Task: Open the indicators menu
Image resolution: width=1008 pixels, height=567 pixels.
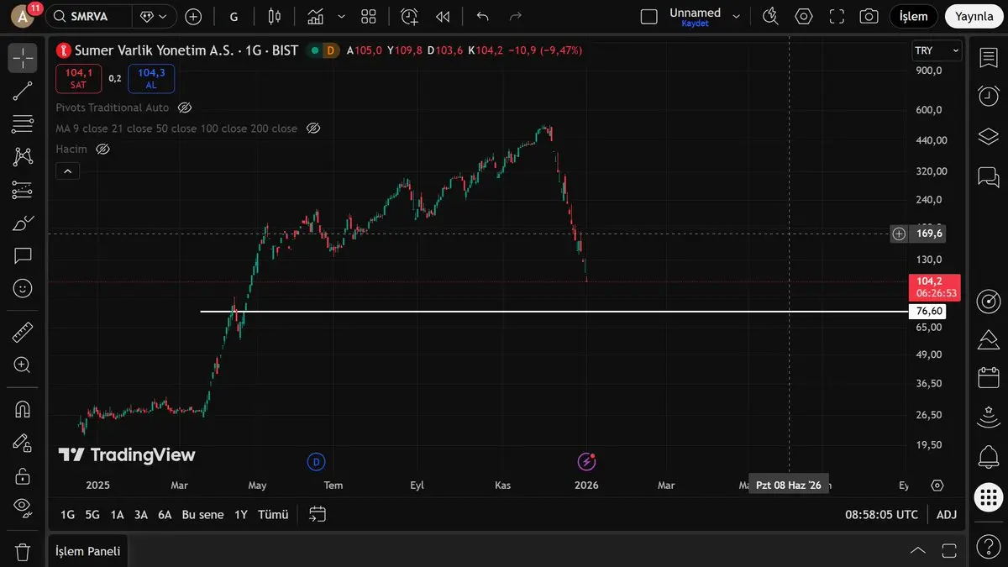Action: tap(316, 16)
